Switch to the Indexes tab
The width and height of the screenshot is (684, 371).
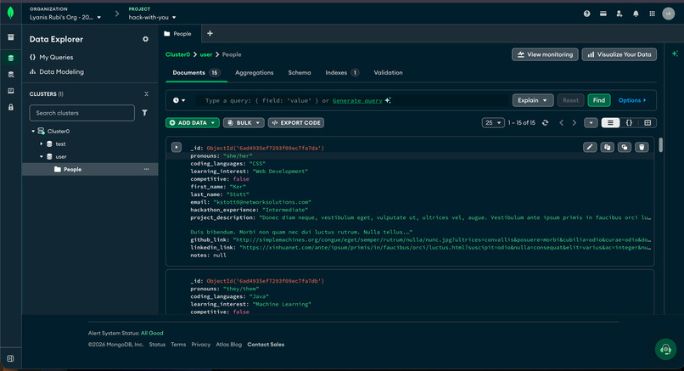pos(342,72)
